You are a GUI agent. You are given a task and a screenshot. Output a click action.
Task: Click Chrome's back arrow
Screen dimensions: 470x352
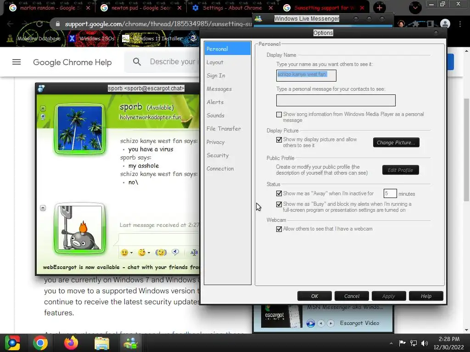[x=10, y=24]
